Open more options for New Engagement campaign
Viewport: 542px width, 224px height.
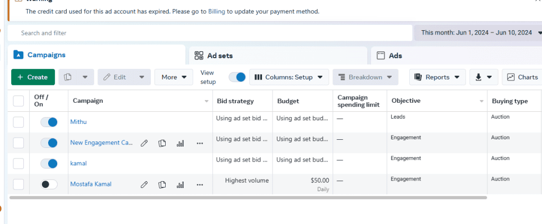pos(200,143)
